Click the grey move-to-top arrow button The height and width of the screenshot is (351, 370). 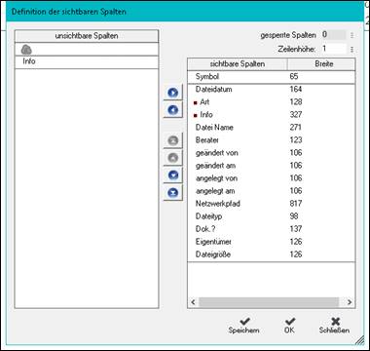[x=173, y=140]
